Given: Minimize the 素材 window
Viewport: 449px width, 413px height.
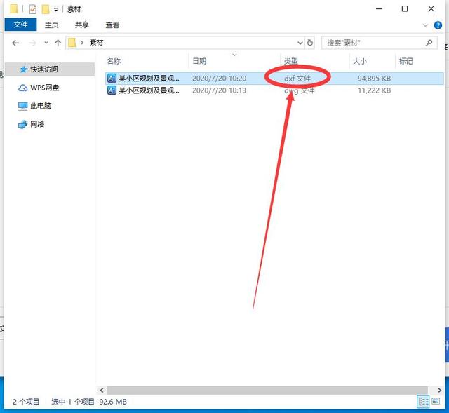Looking at the screenshot, I should [379, 9].
